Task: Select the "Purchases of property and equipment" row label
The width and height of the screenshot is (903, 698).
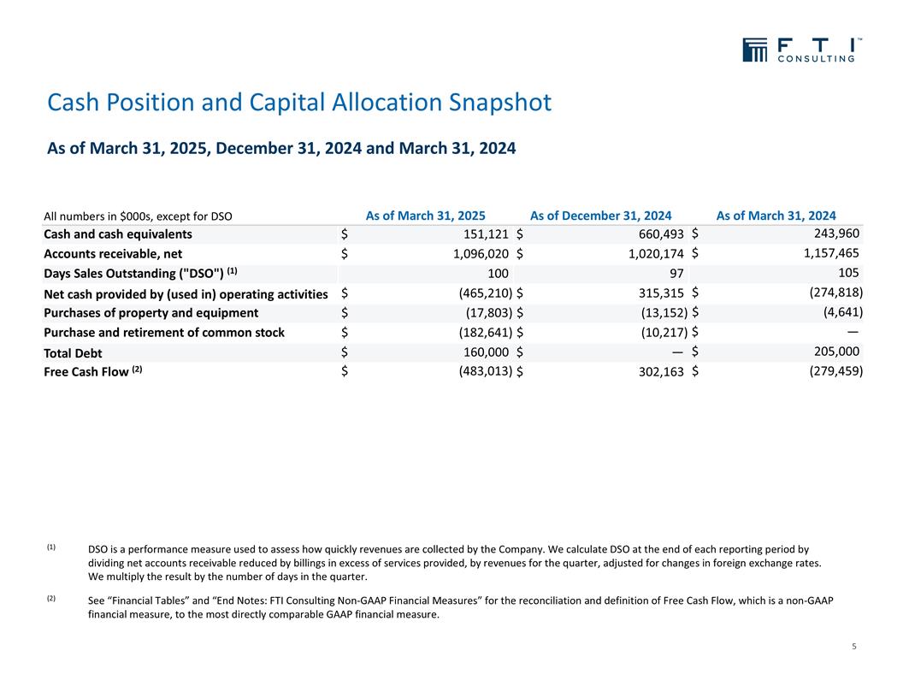Action: click(x=150, y=312)
